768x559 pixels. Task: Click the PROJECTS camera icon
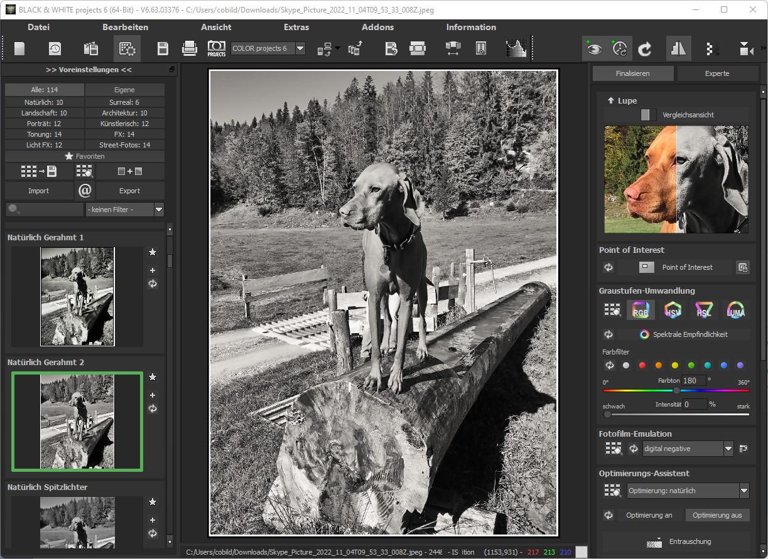(x=217, y=49)
